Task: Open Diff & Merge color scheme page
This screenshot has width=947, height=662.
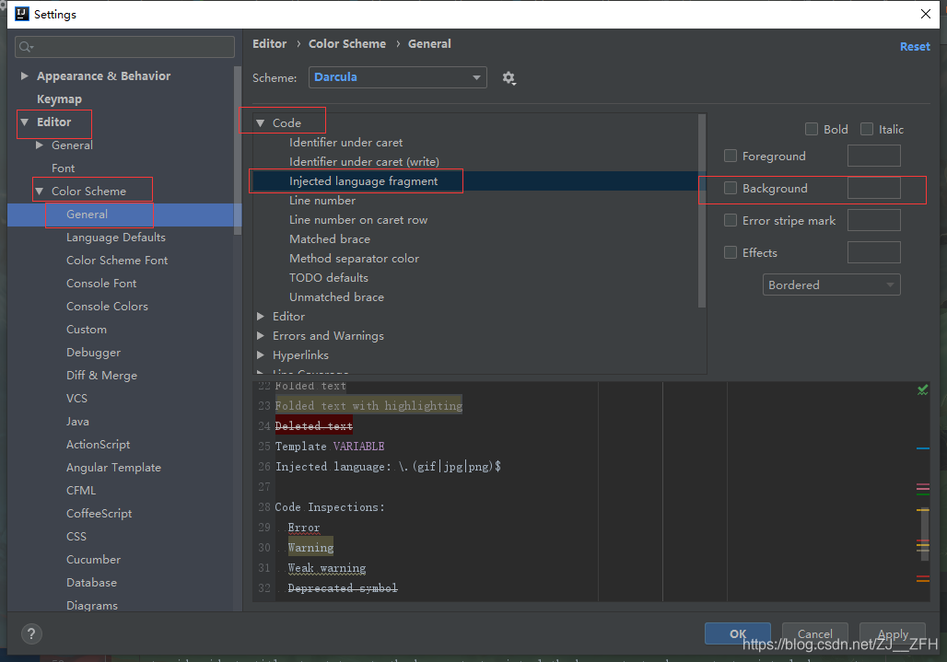Action: [101, 376]
